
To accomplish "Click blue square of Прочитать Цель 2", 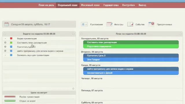I will click(x=11, y=47).
